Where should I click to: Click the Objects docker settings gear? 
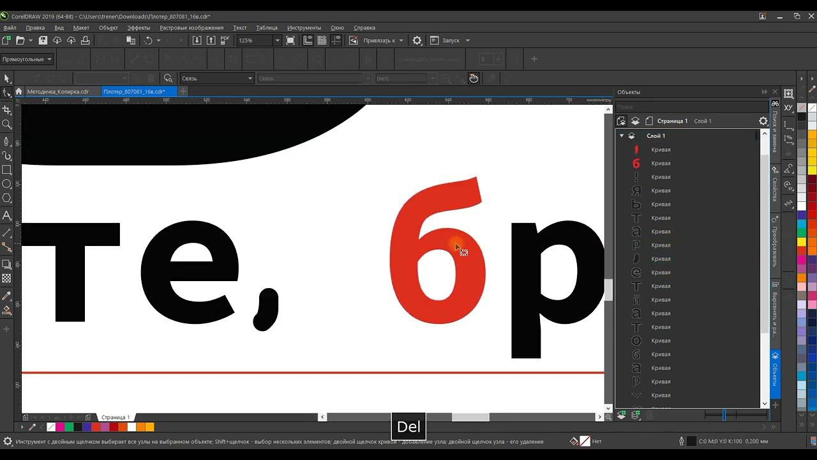[763, 121]
